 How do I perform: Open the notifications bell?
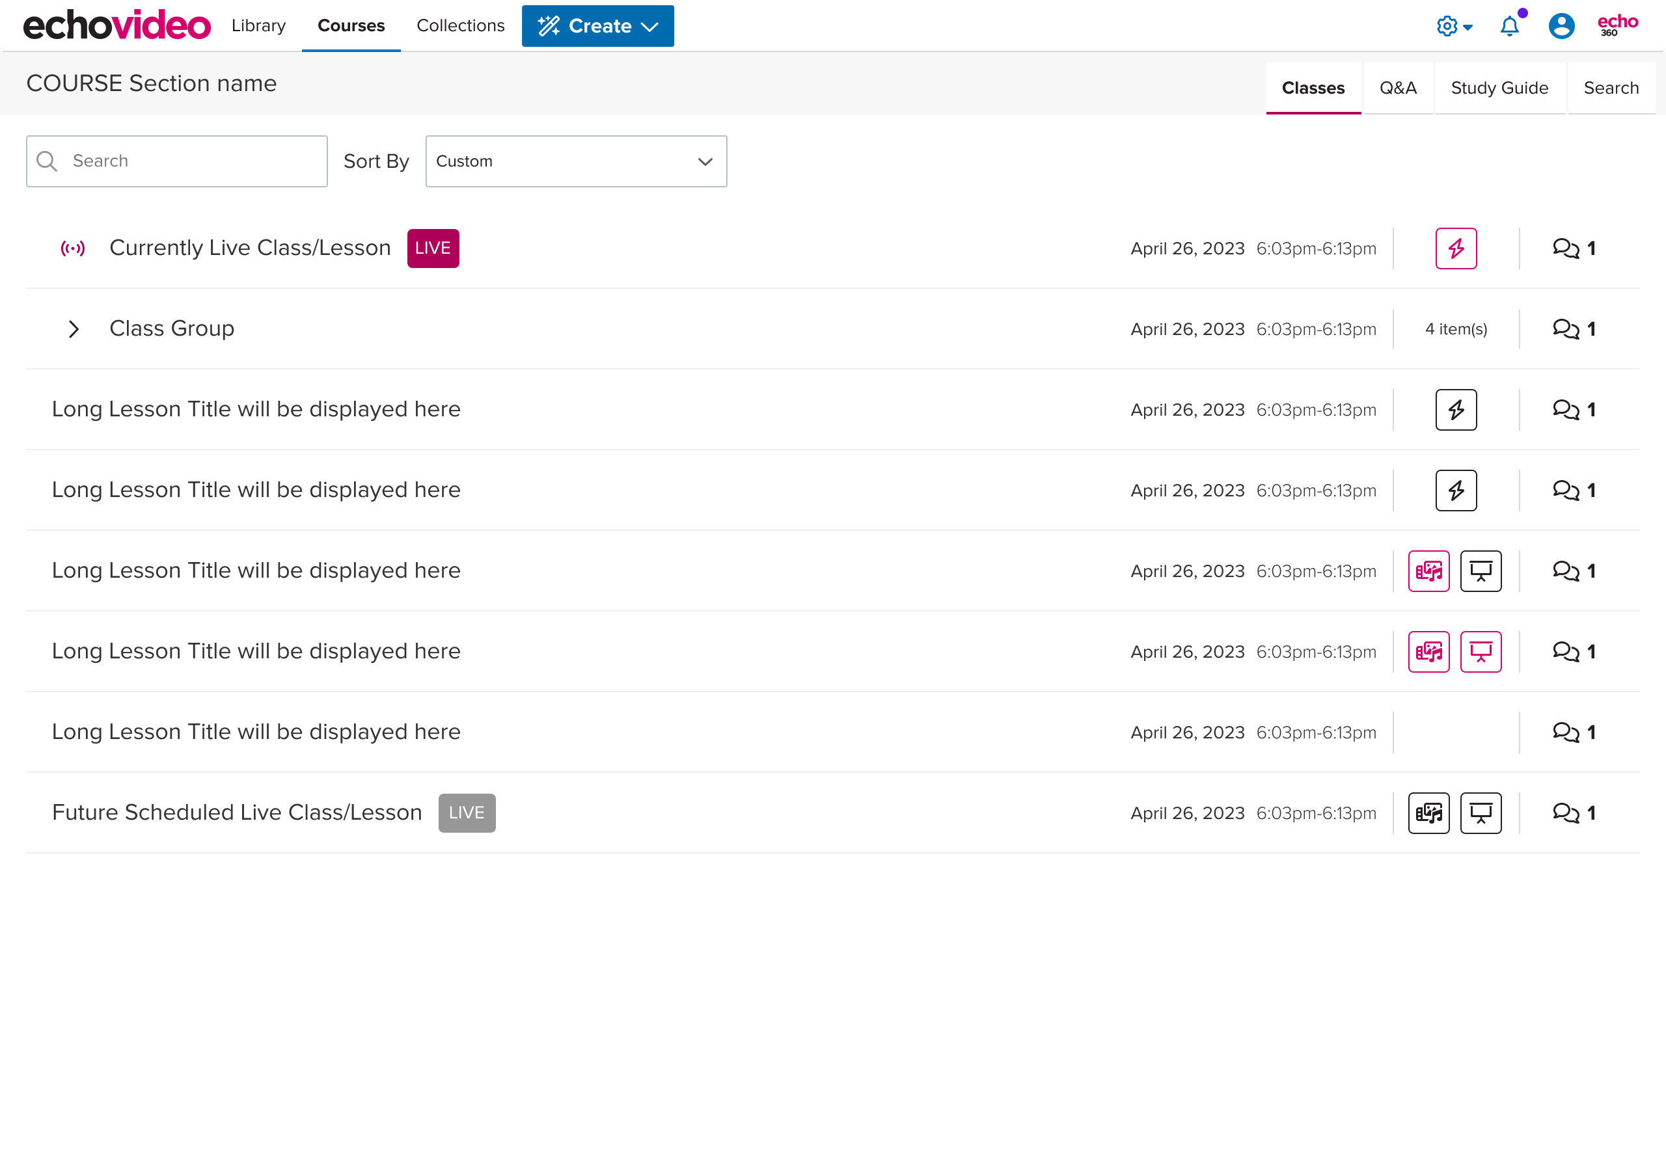coord(1509,26)
